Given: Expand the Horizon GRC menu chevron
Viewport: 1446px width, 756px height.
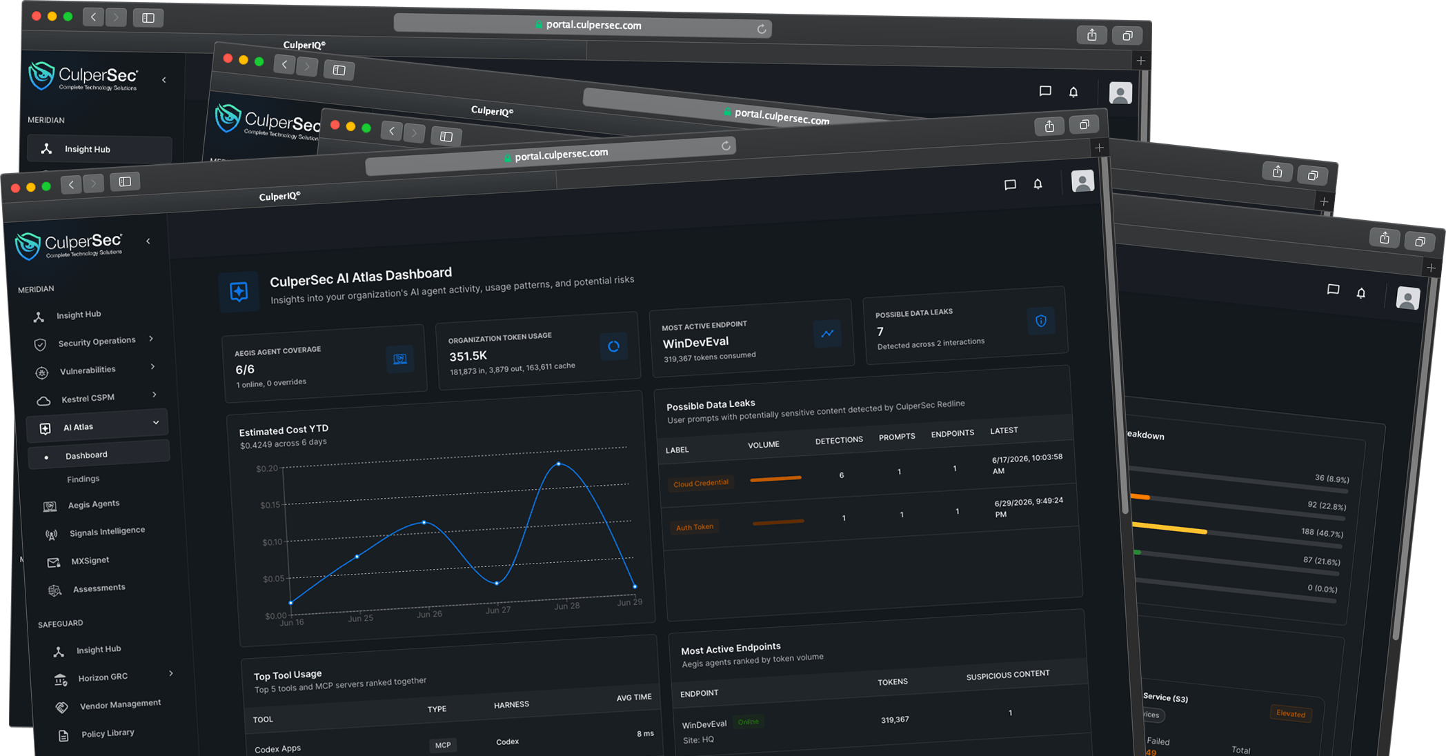Looking at the screenshot, I should 171,673.
